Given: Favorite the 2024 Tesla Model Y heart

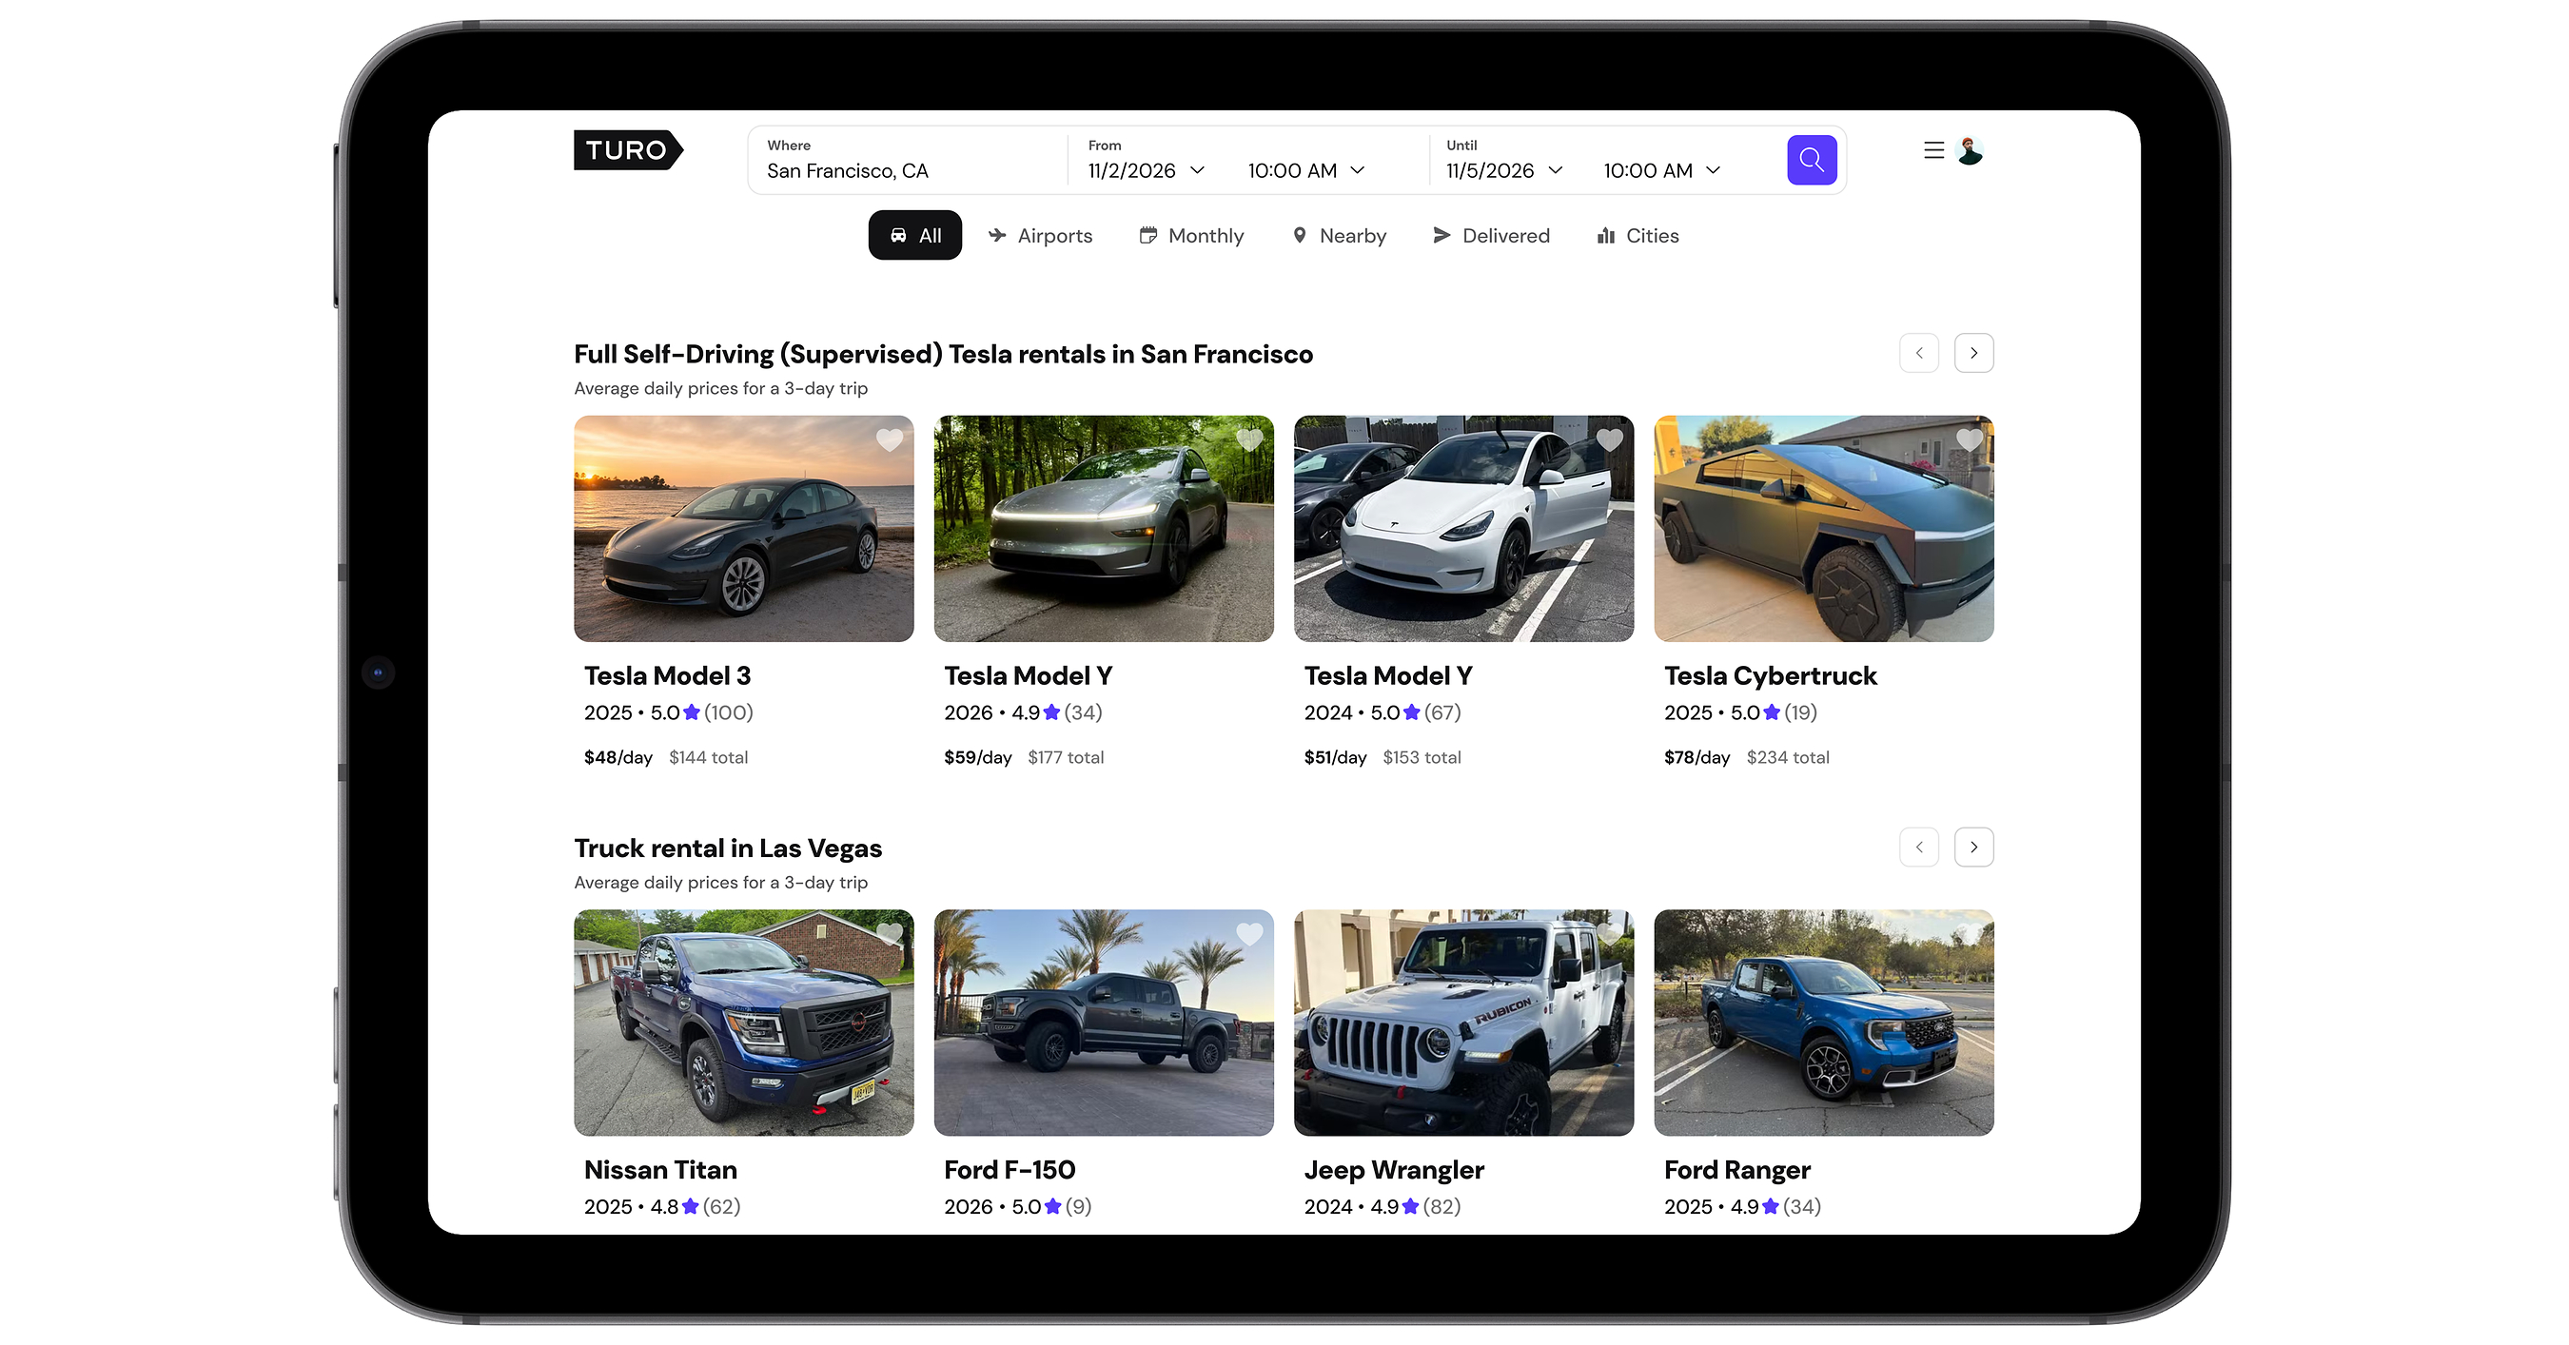Looking at the screenshot, I should [1609, 439].
